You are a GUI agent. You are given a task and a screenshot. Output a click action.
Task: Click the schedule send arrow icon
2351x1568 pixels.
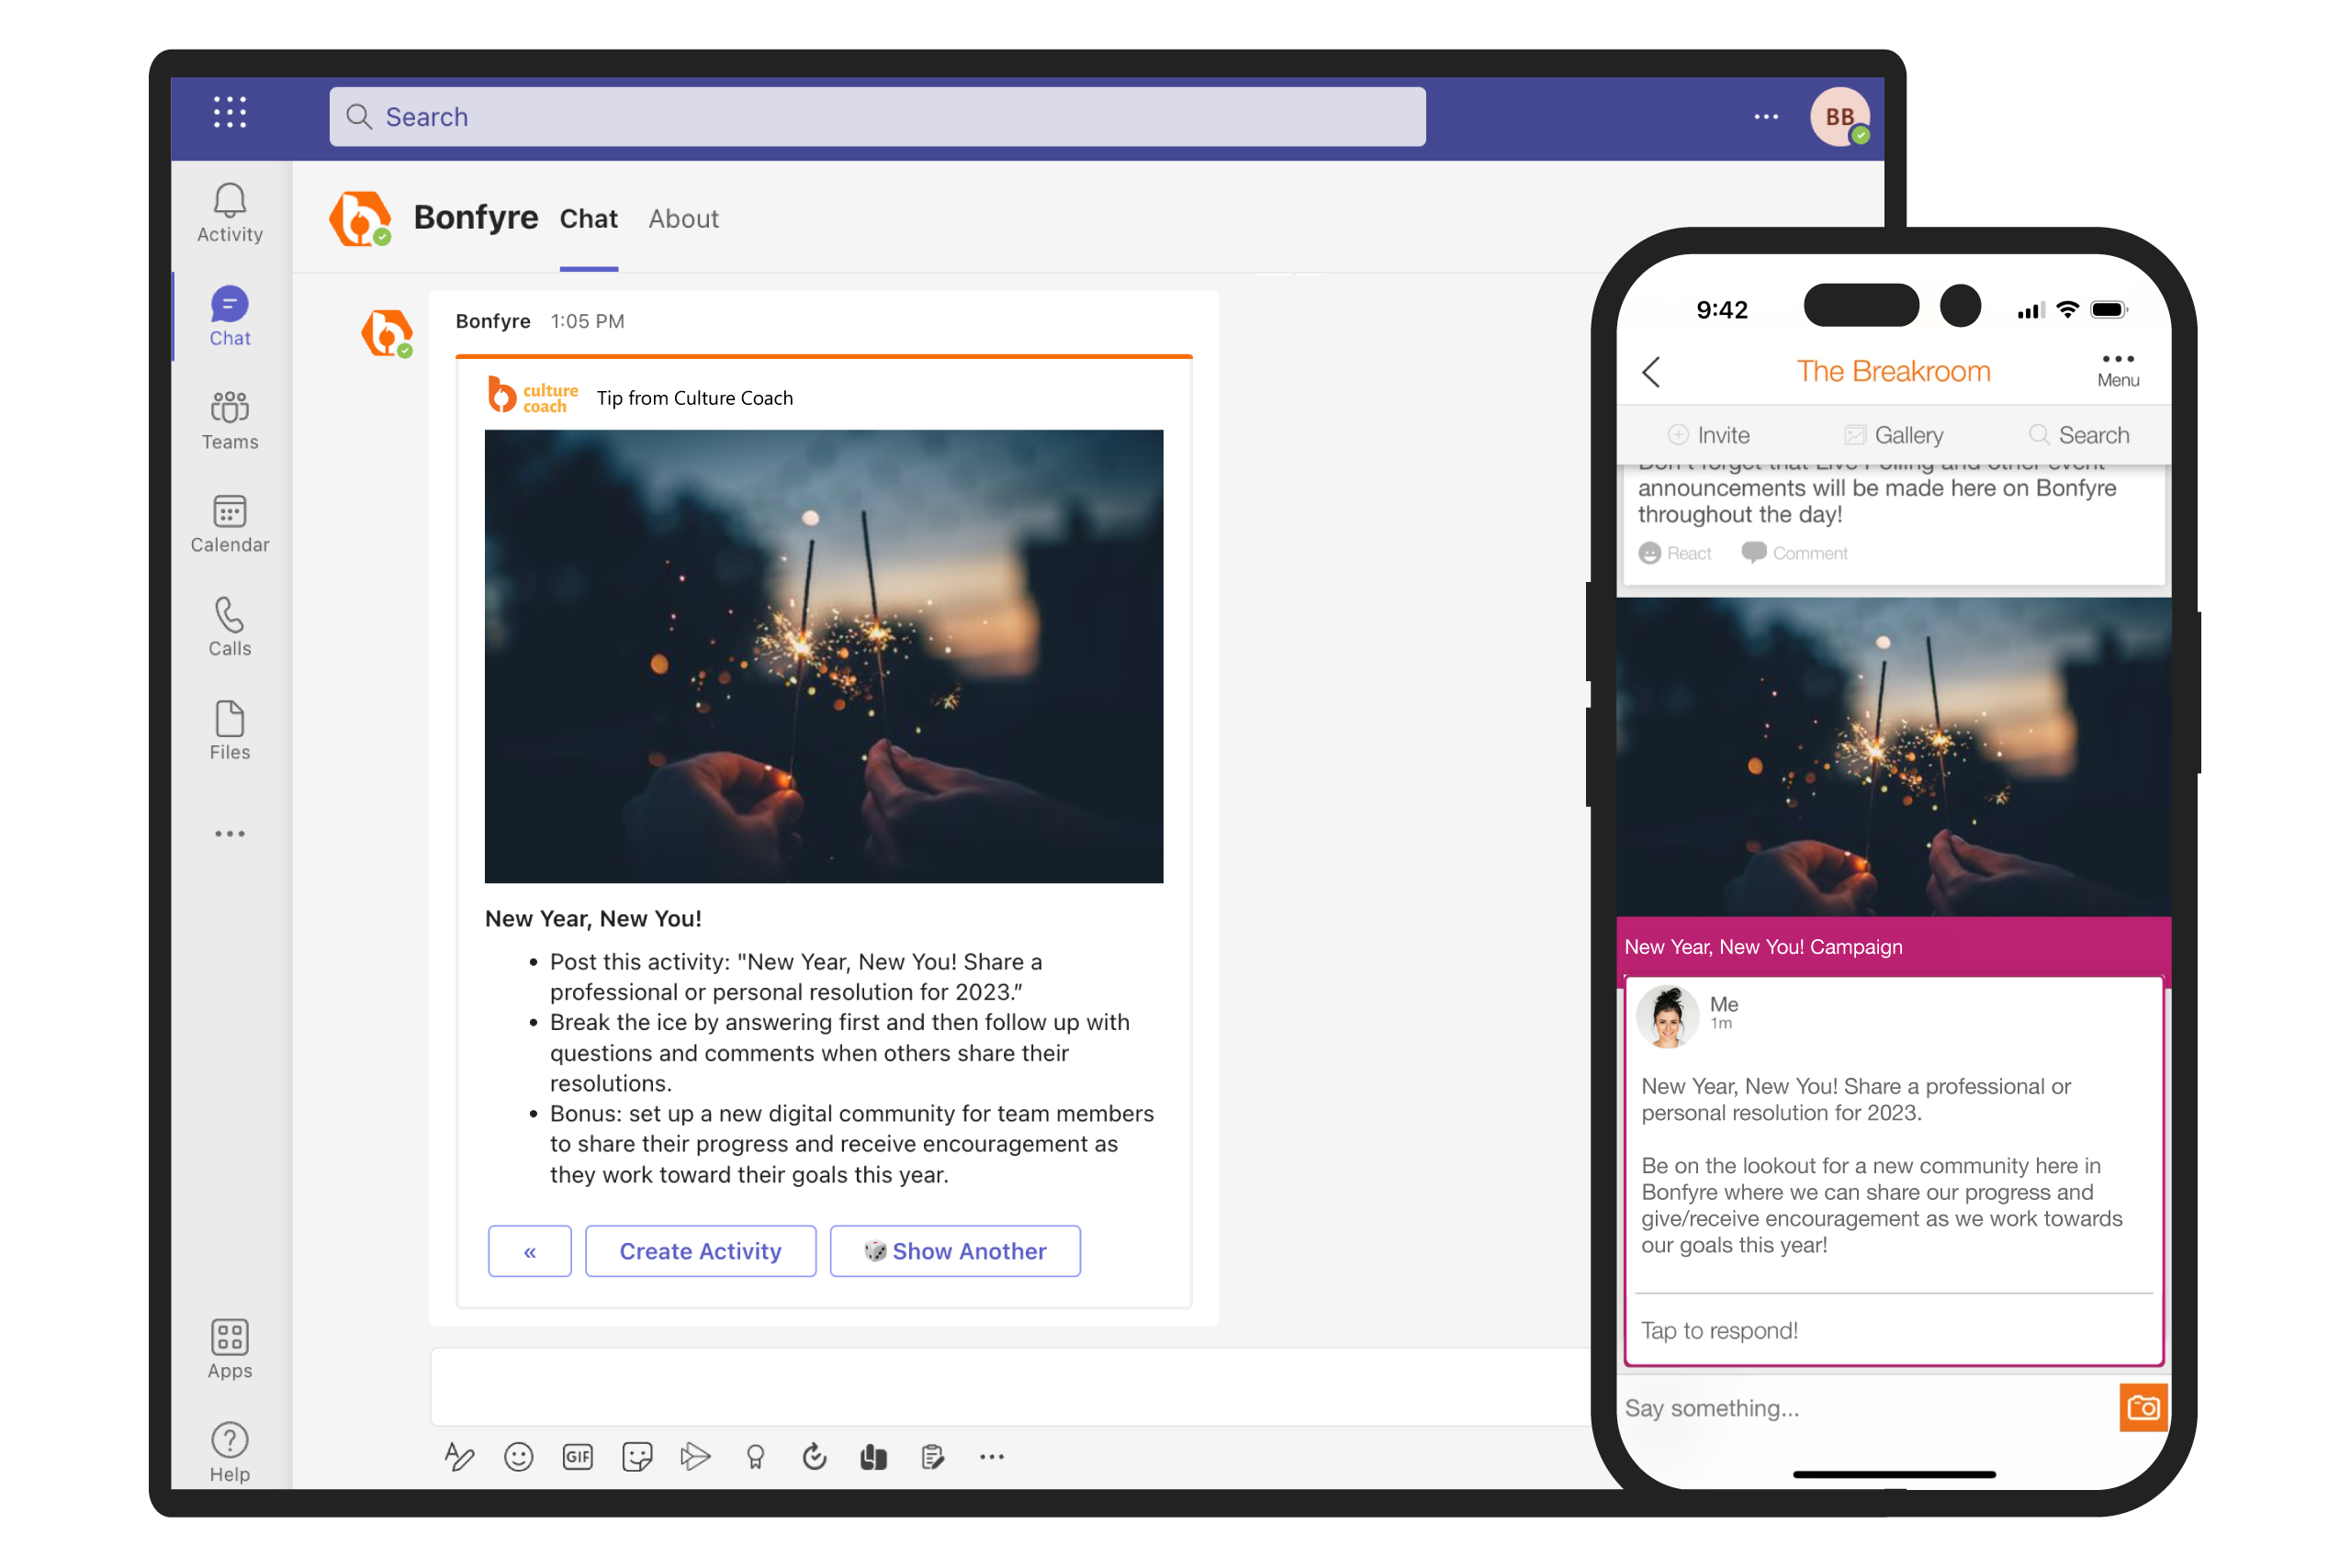(695, 1456)
